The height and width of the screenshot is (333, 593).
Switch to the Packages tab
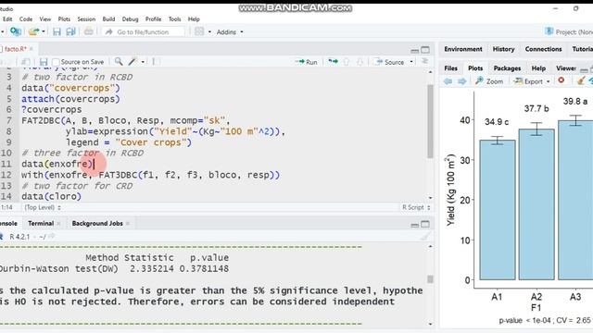pos(507,68)
